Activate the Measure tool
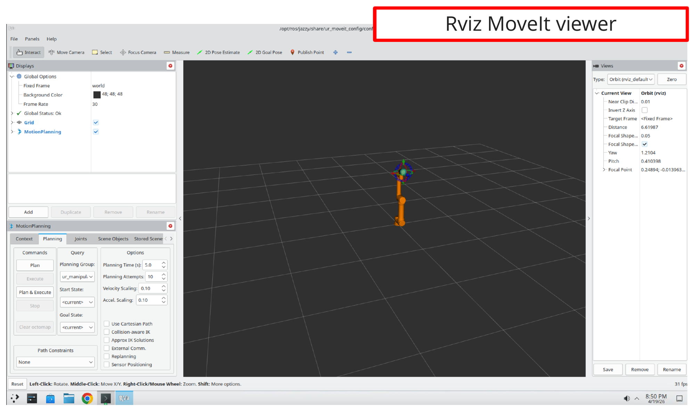Viewport: 695px width, 411px height. [177, 52]
